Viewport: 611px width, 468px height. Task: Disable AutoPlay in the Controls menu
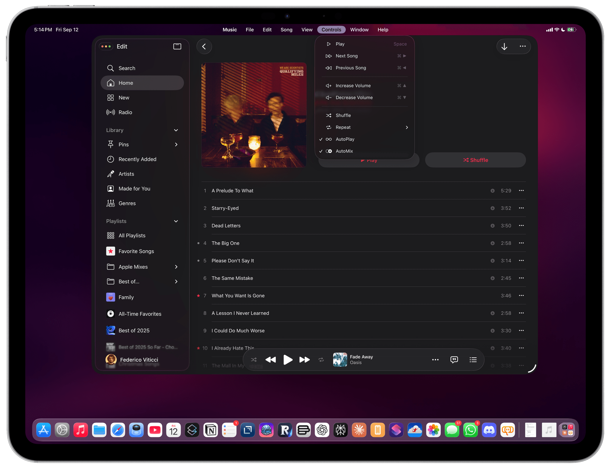coord(345,139)
